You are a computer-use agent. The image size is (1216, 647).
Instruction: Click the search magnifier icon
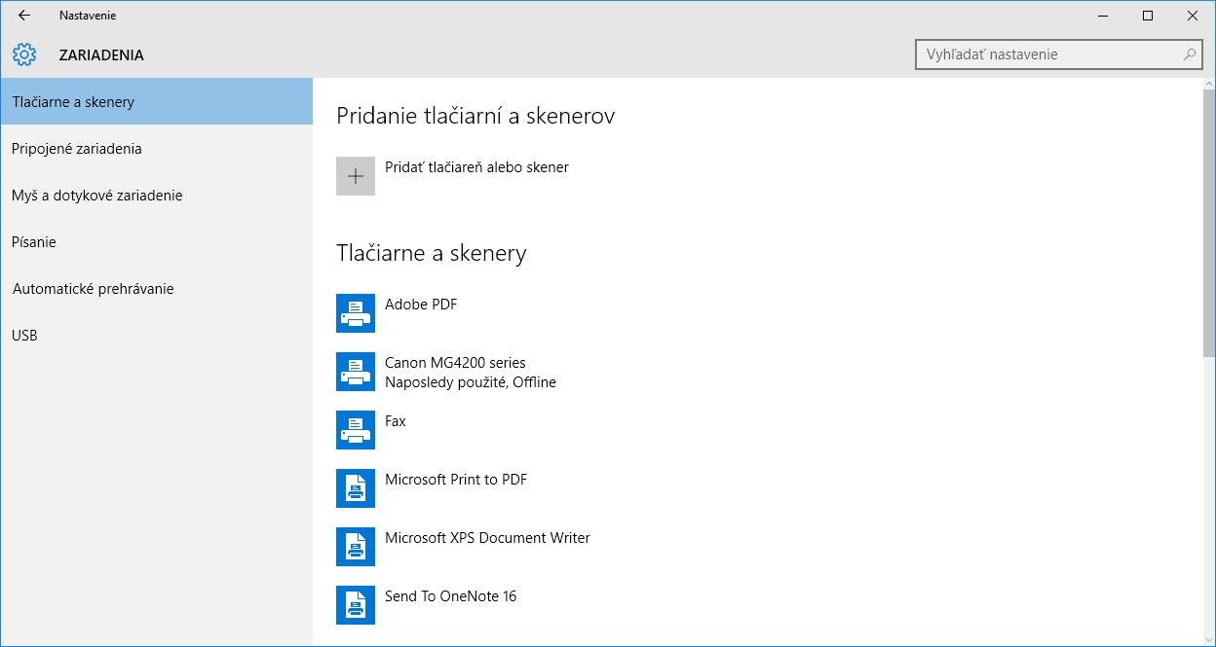[1190, 55]
